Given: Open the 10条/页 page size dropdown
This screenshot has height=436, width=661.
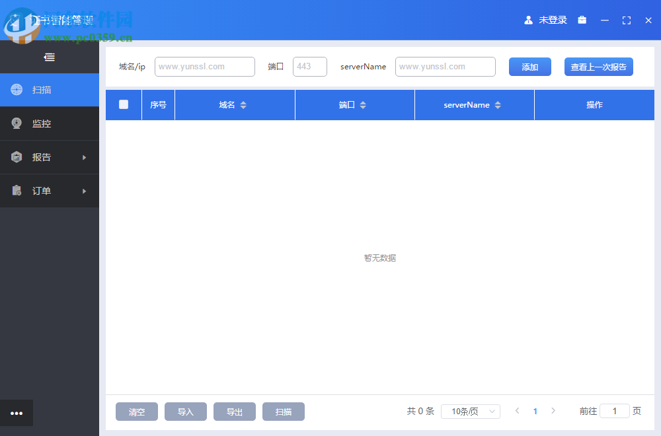Looking at the screenshot, I should click(x=470, y=411).
